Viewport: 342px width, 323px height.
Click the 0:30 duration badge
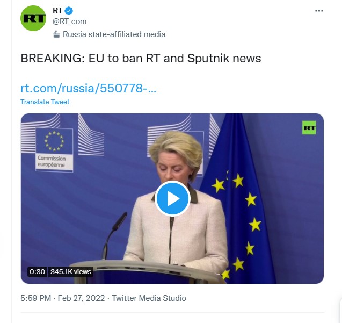tap(37, 272)
